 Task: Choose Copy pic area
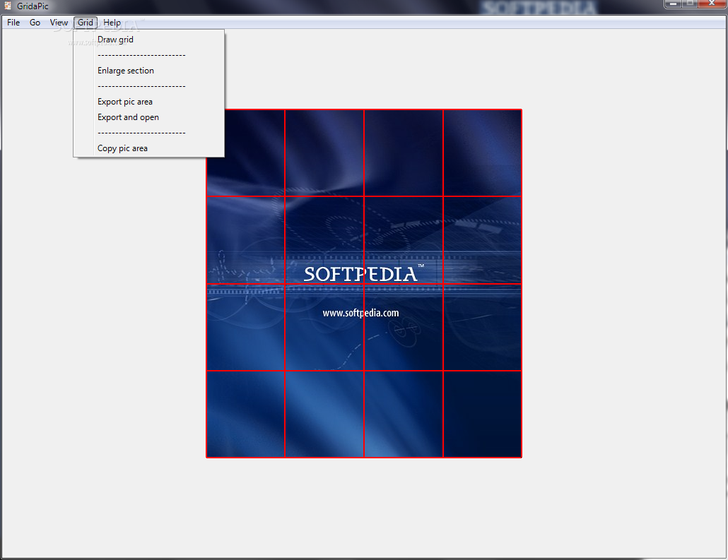(x=148, y=148)
